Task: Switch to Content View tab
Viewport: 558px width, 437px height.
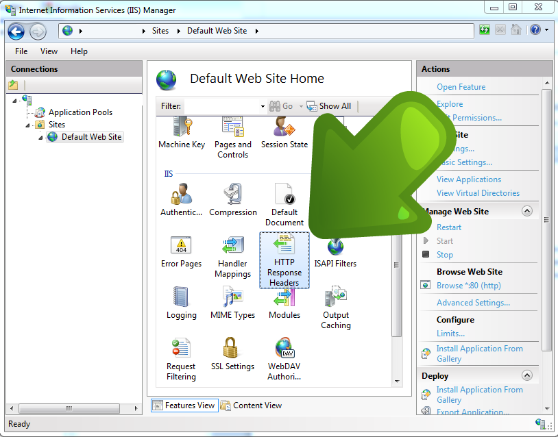Action: [252, 405]
